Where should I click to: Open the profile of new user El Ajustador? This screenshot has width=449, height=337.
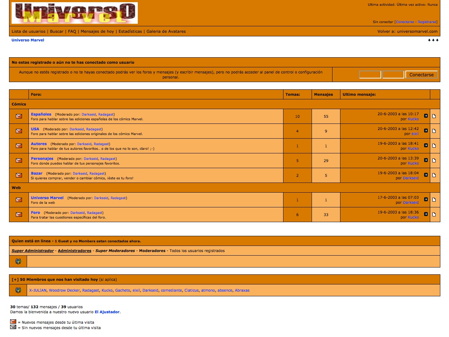pyautogui.click(x=107, y=312)
